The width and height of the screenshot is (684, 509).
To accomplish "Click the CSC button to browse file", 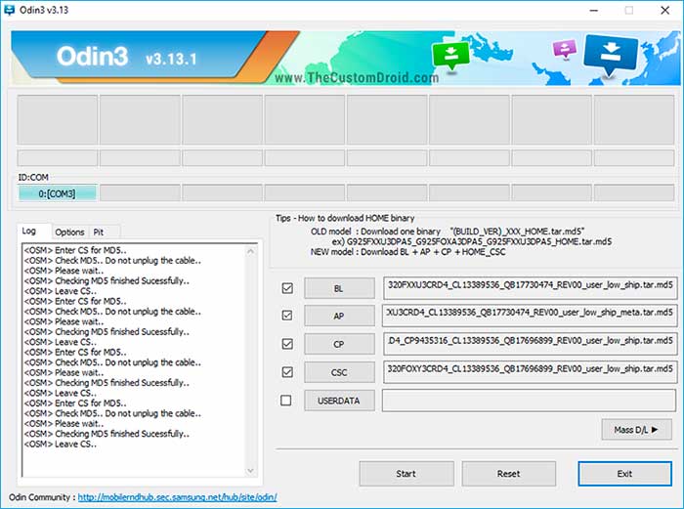I will [x=339, y=372].
